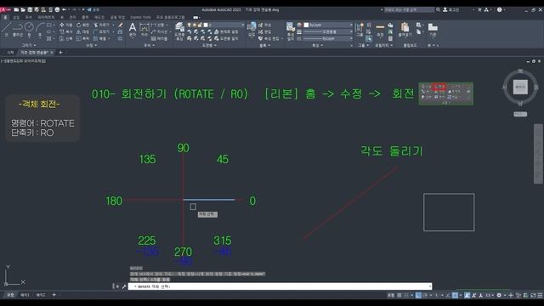
Task: Click the Array (배열) tool
Action: pyautogui.click(x=100, y=38)
